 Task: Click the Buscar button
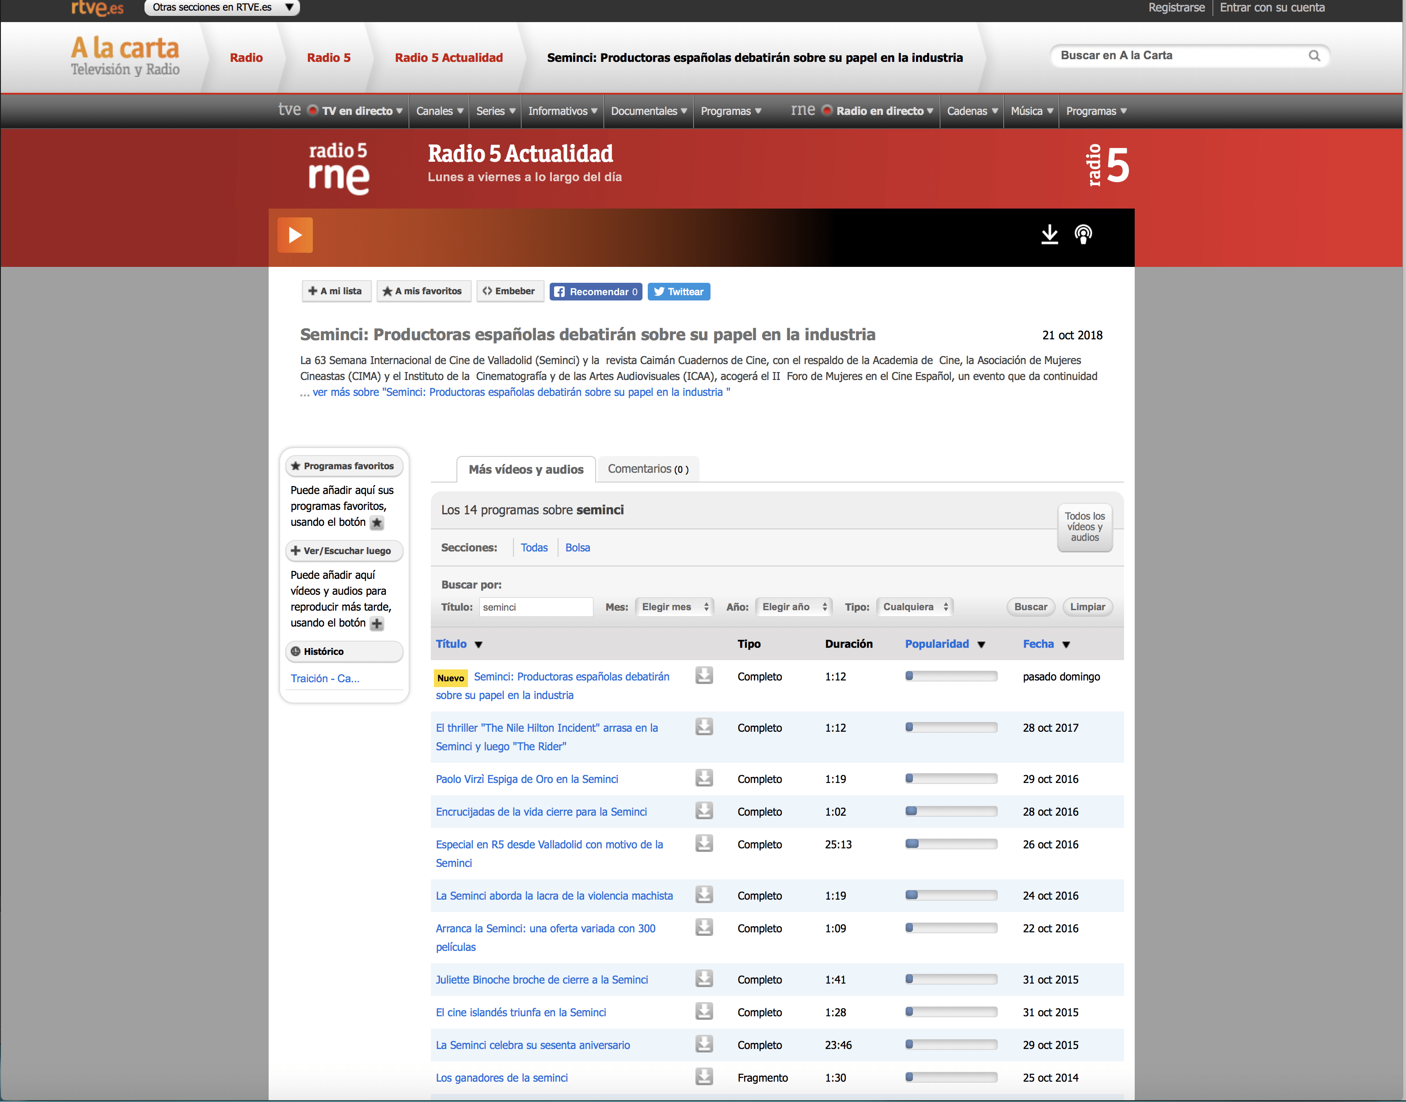pos(1030,607)
